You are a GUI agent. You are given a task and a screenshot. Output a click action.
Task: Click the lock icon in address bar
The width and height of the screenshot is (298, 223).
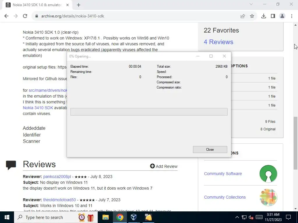pos(37,16)
